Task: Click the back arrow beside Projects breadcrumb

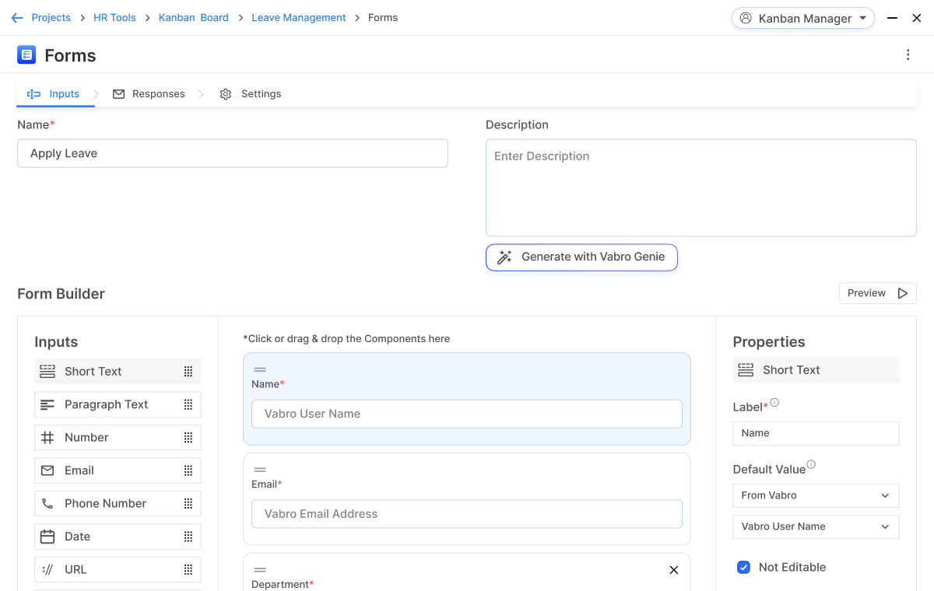Action: pyautogui.click(x=17, y=17)
